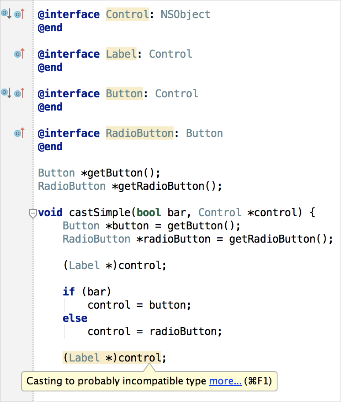
Task: Click the getRadioButton() function declaration
Action: [x=167, y=186]
